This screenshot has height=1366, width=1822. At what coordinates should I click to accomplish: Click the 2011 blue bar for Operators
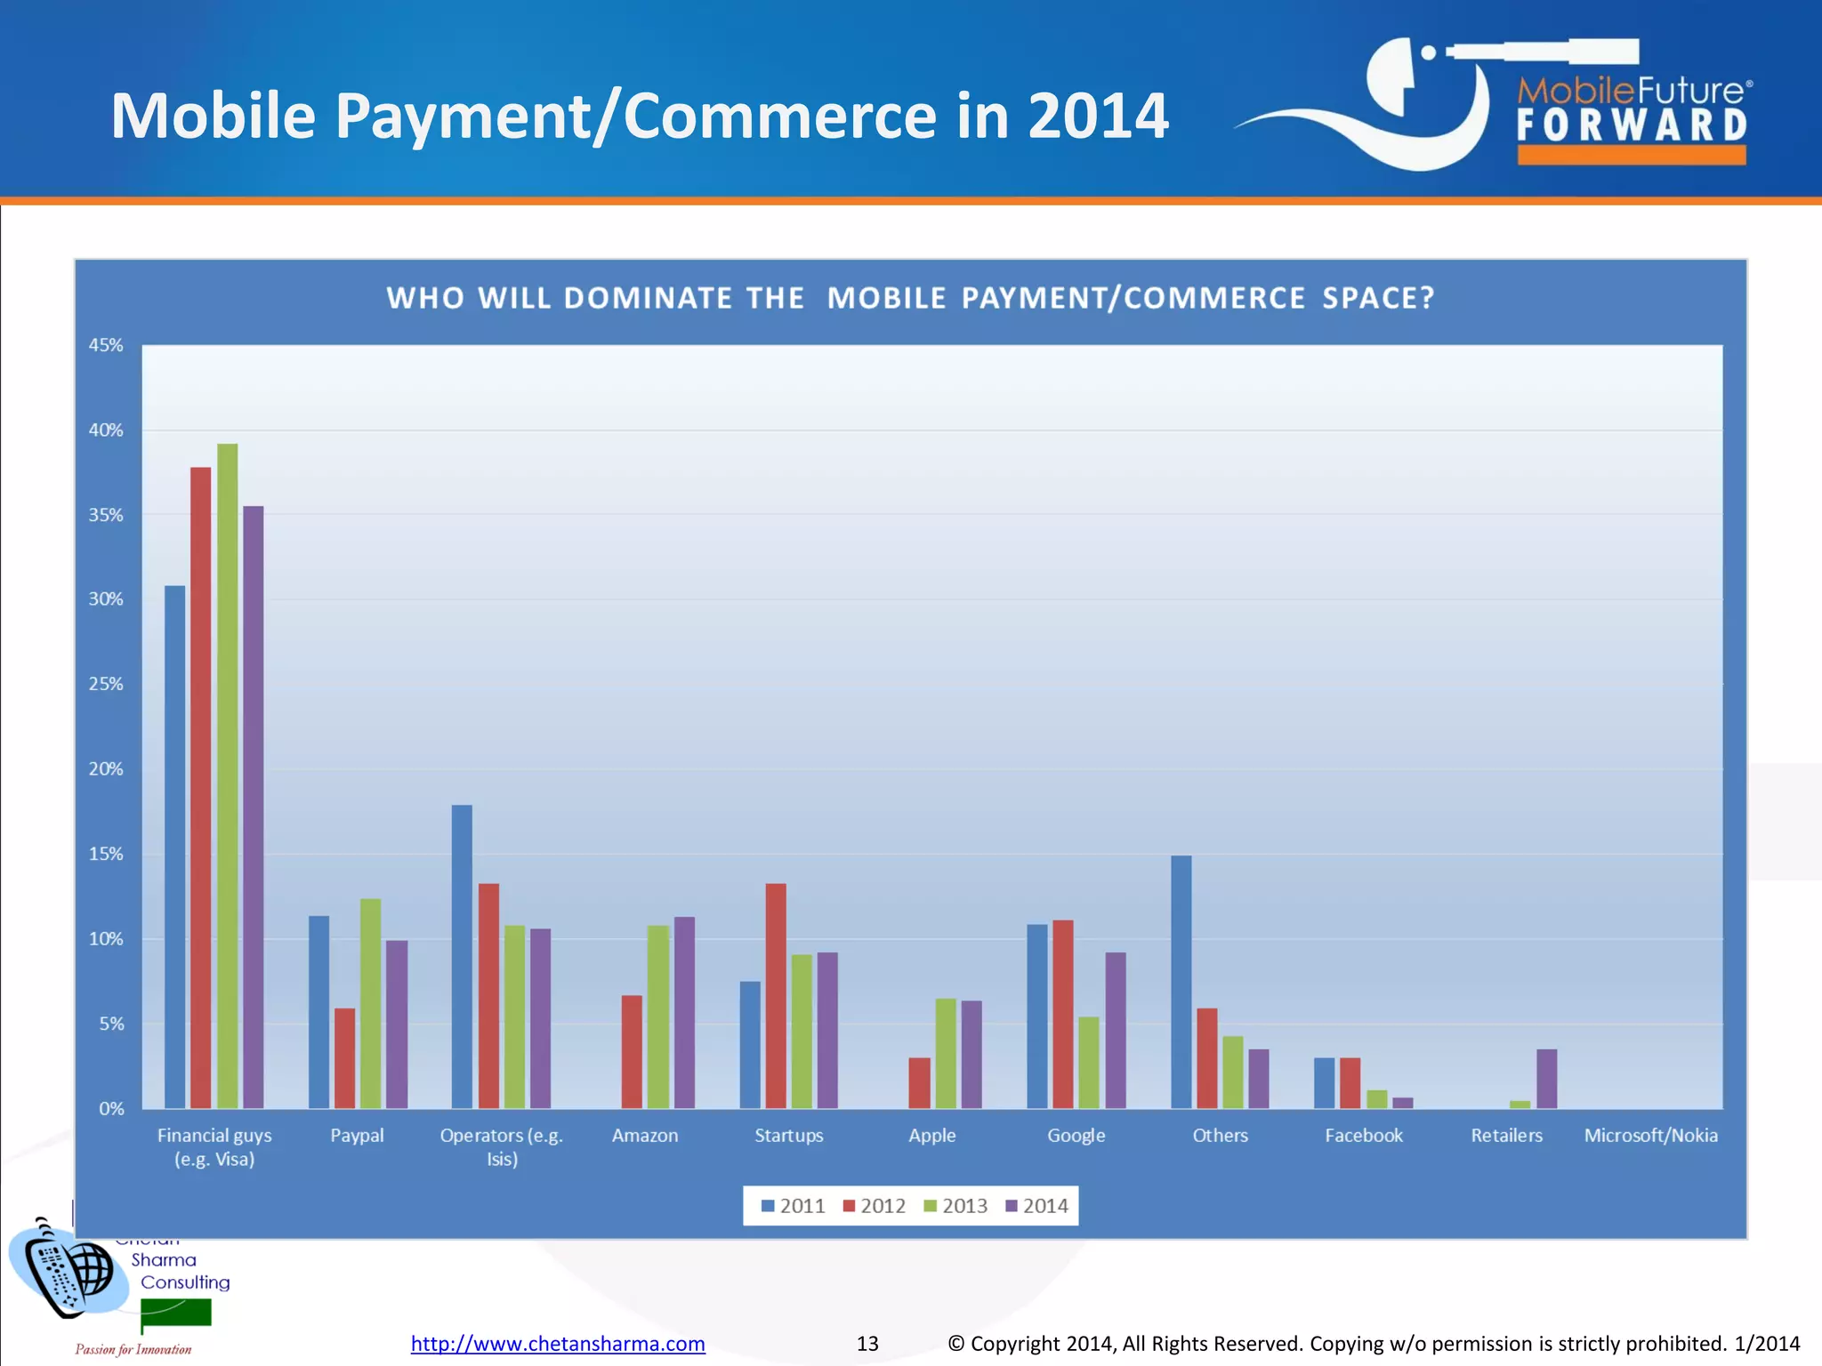pyautogui.click(x=462, y=956)
